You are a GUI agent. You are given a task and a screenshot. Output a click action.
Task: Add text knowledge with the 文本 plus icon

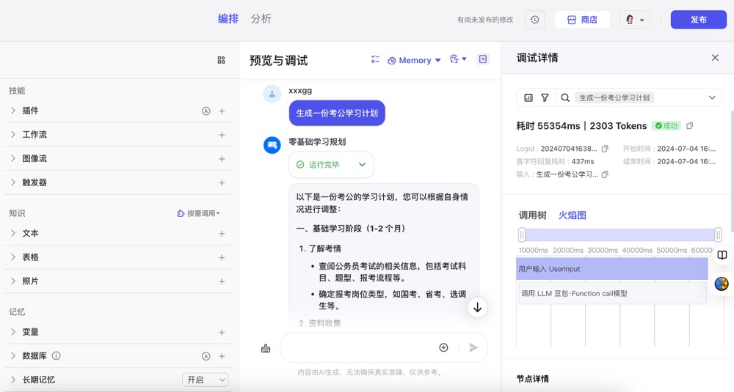click(x=222, y=234)
